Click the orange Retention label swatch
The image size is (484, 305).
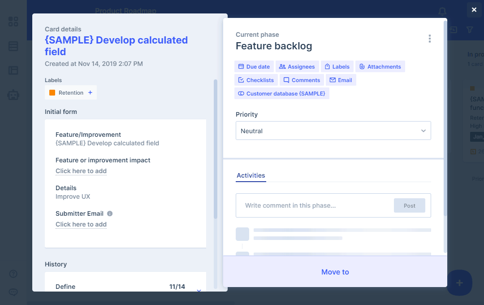pyautogui.click(x=52, y=93)
